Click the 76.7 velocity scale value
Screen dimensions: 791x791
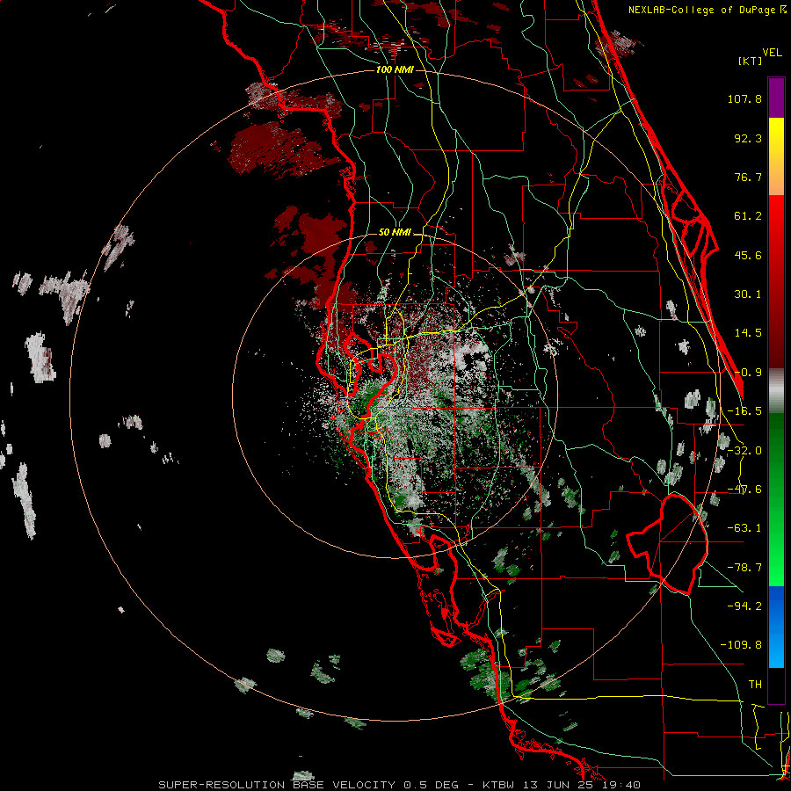pyautogui.click(x=748, y=177)
